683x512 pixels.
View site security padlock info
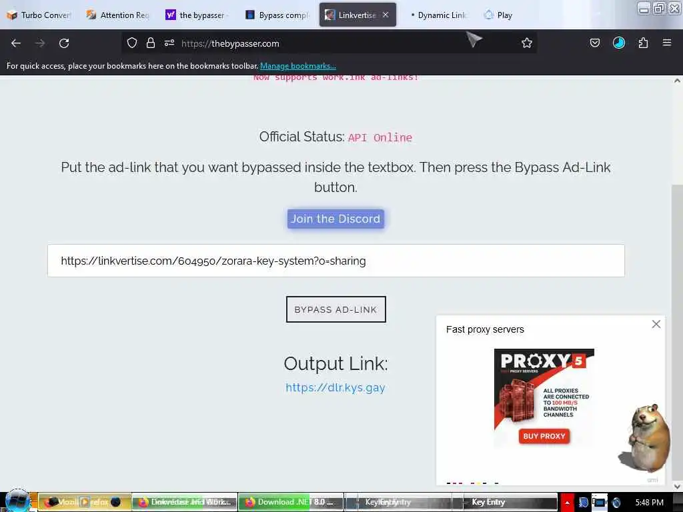151,43
